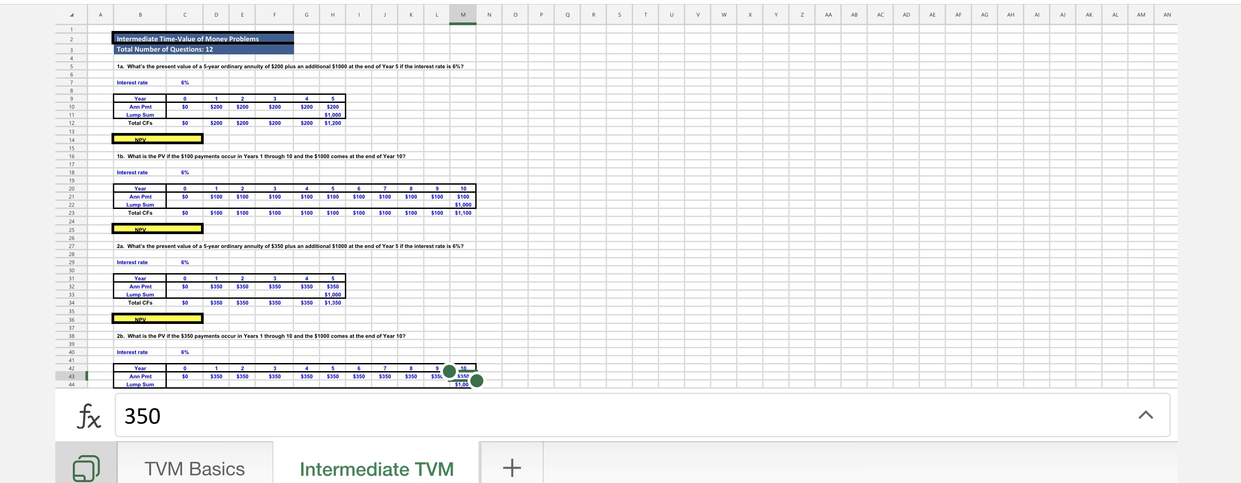Select a $200 Ann Pmt cell in row 10
Screen dimensions: 1241x483
pos(216,106)
